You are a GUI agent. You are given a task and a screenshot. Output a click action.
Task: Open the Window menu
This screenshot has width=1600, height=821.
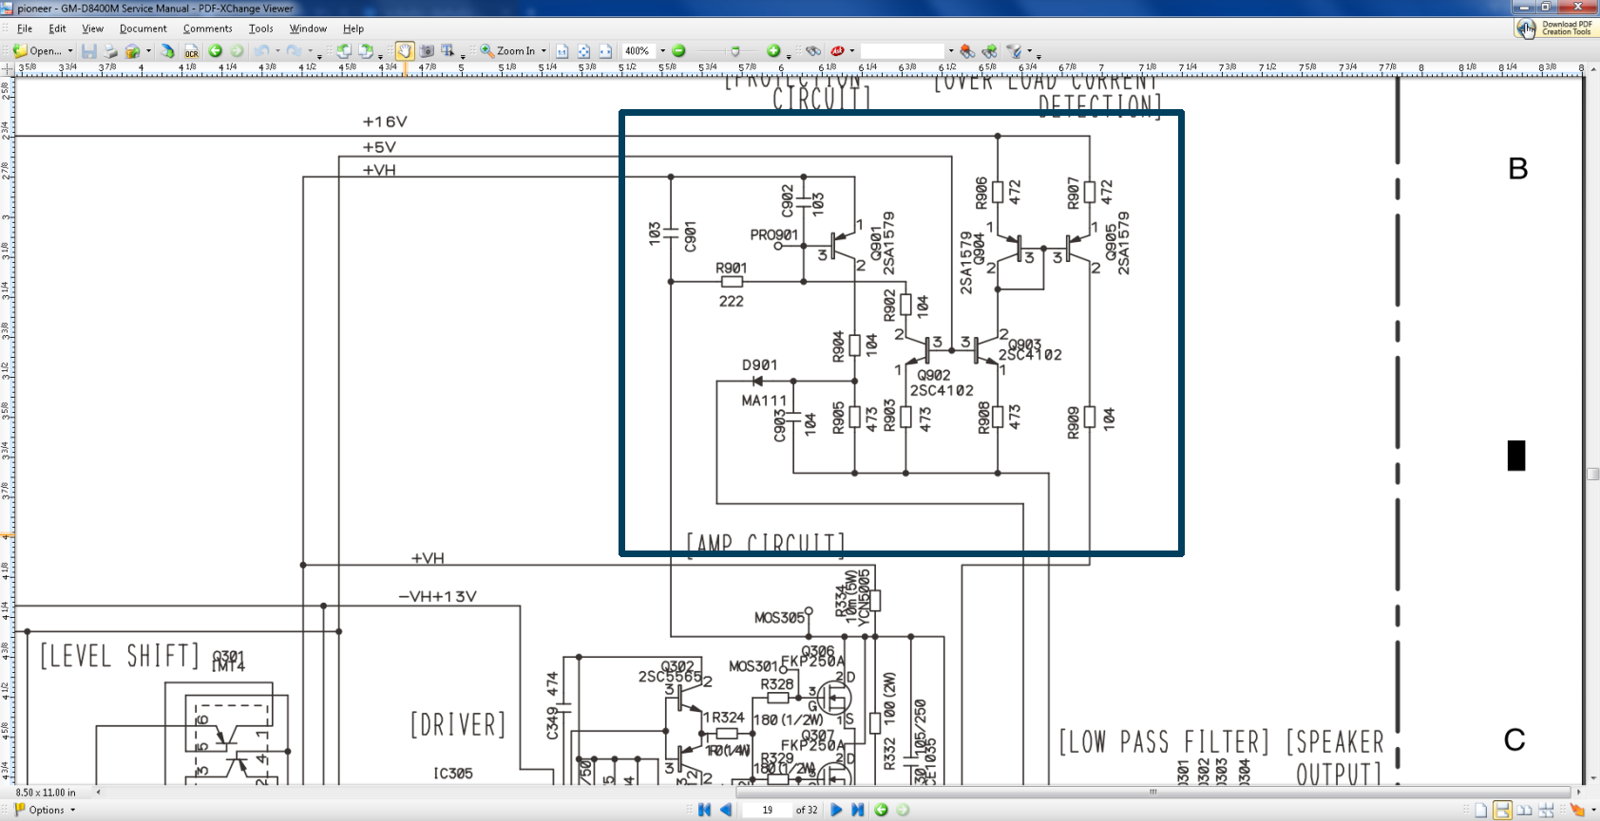click(308, 28)
